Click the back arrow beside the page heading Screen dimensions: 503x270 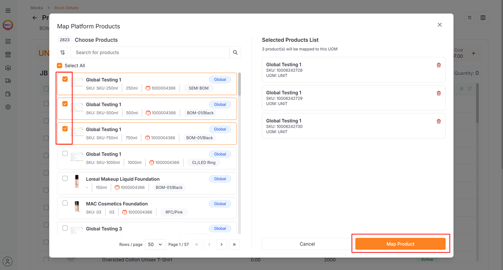(34, 18)
